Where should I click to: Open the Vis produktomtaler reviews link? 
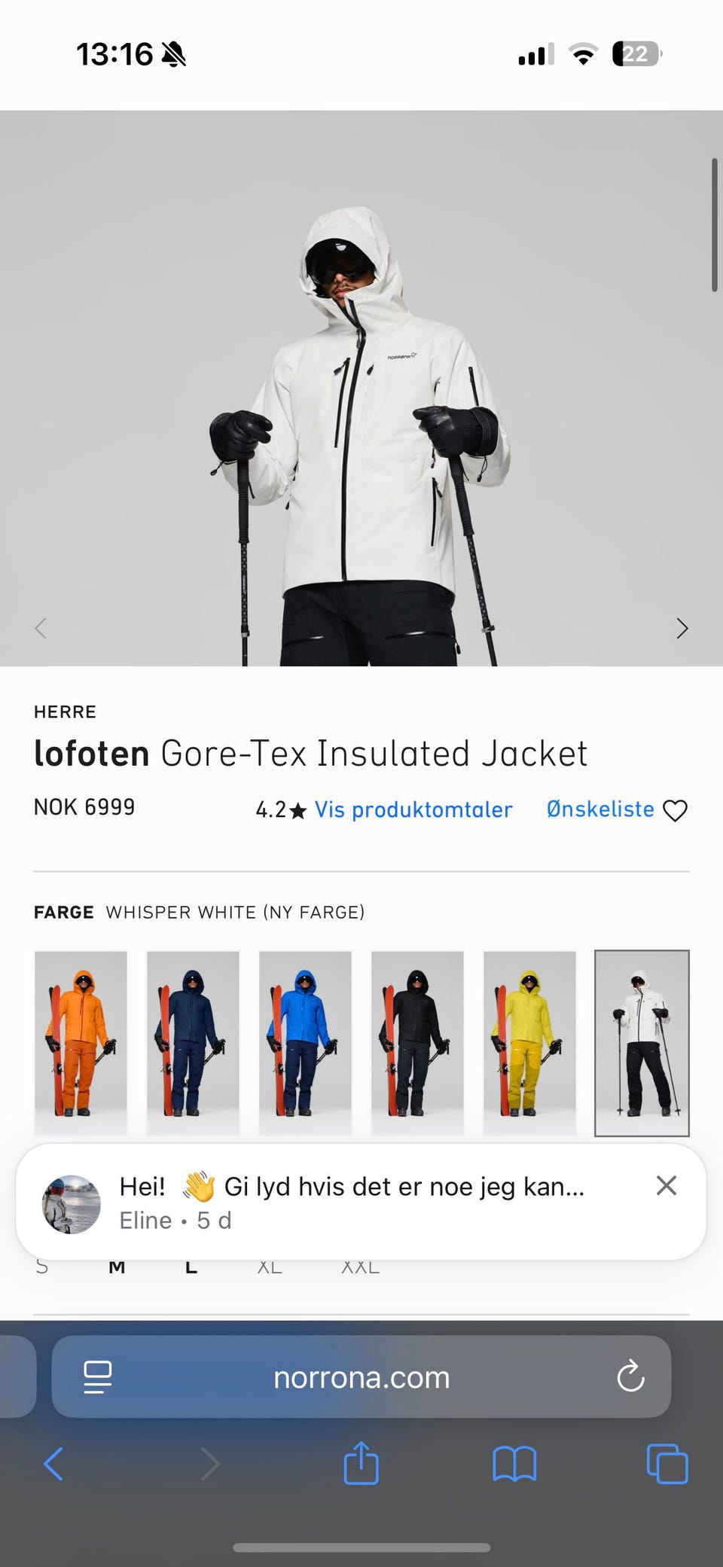click(x=413, y=809)
